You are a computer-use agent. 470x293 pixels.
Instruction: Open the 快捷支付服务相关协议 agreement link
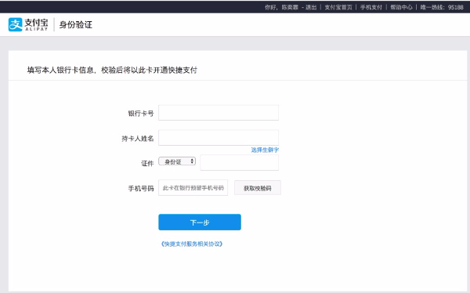(x=192, y=244)
